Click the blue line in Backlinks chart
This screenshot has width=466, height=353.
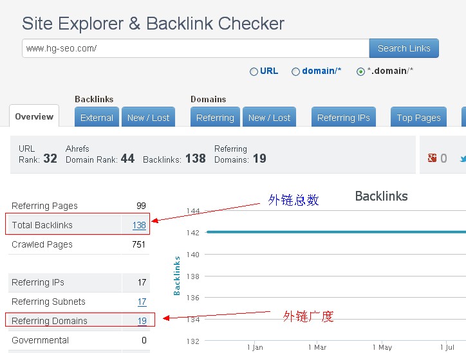pyautogui.click(x=322, y=232)
